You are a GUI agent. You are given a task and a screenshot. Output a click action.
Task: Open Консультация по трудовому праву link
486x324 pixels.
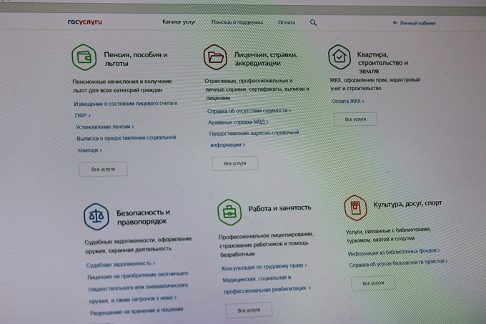[264, 267]
